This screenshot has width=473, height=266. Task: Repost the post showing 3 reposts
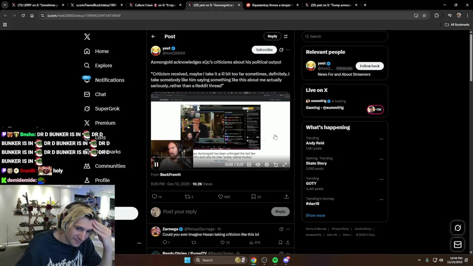tap(189, 197)
